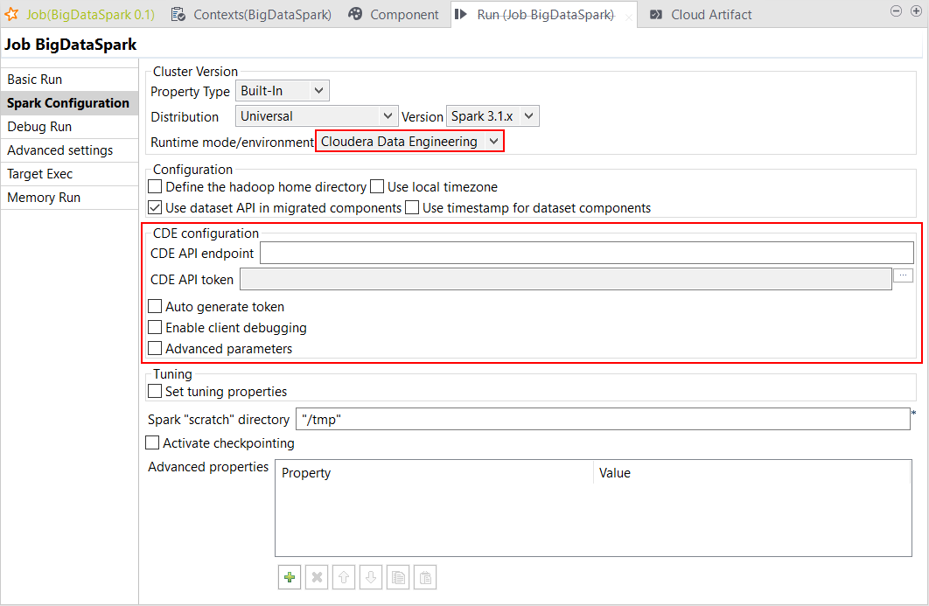Close the Run (Job BigDataSpark) tab

(629, 17)
